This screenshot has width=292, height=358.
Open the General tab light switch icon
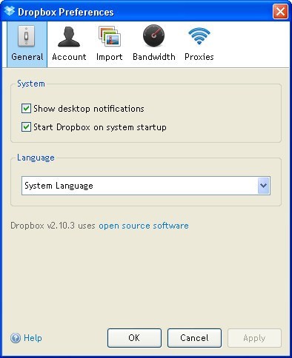(26, 36)
